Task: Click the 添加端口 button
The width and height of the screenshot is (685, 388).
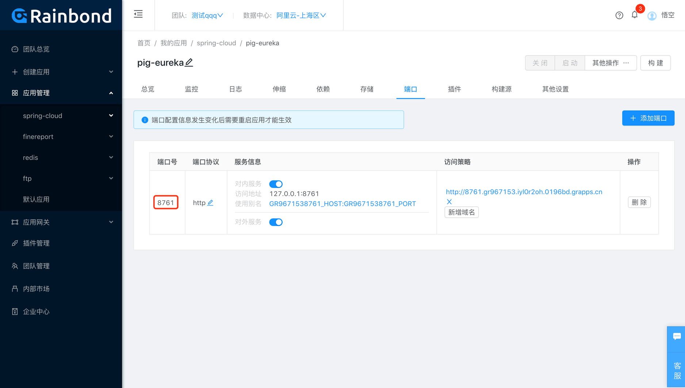Action: [x=648, y=118]
